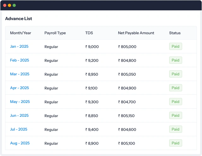Select the ₹ 804,700 net payable amount
The width and height of the screenshot is (202, 156).
tap(127, 102)
